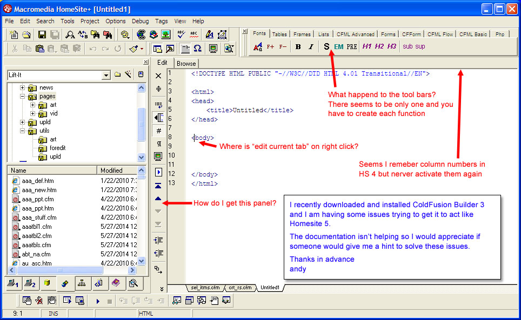This screenshot has width=521, height=320.
Task: Show more editor toolbar buttons via chevron
Action: (x=162, y=289)
